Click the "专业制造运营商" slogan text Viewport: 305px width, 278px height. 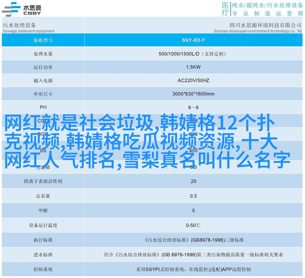[x=267, y=13]
